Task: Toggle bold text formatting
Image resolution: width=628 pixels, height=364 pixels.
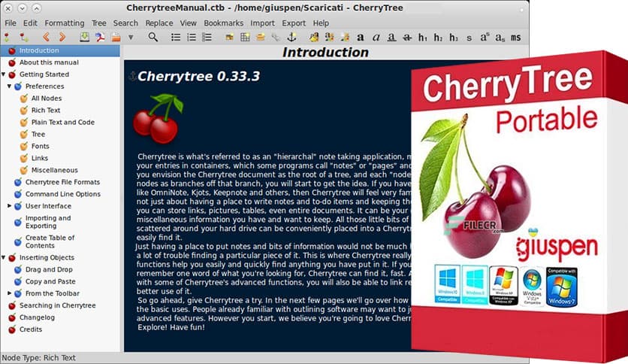Action: [360, 38]
